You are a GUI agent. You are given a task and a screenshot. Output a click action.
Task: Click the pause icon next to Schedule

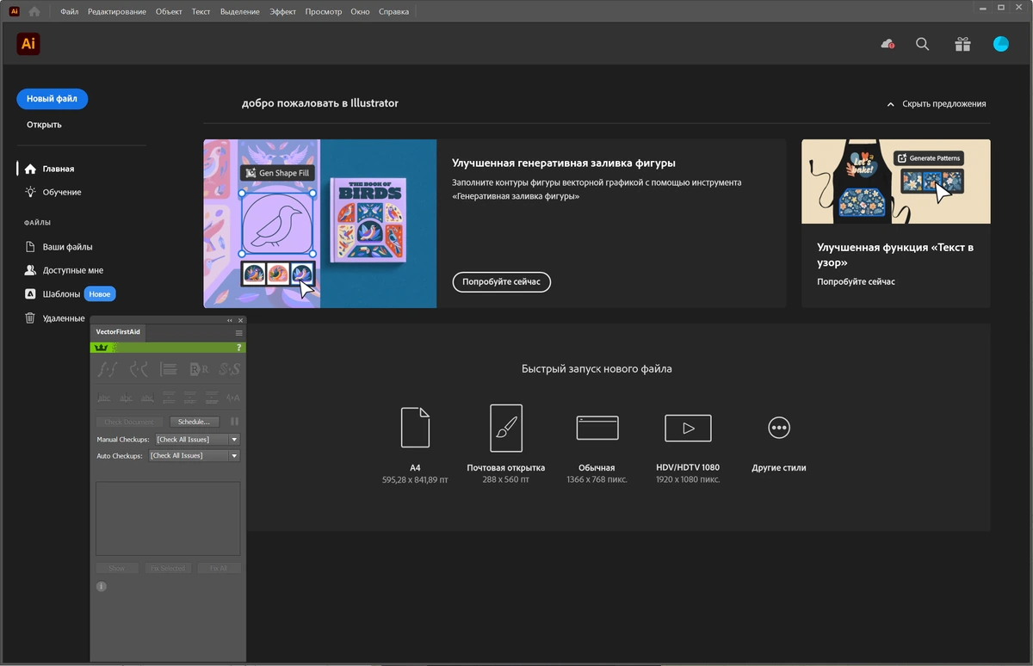pos(234,422)
